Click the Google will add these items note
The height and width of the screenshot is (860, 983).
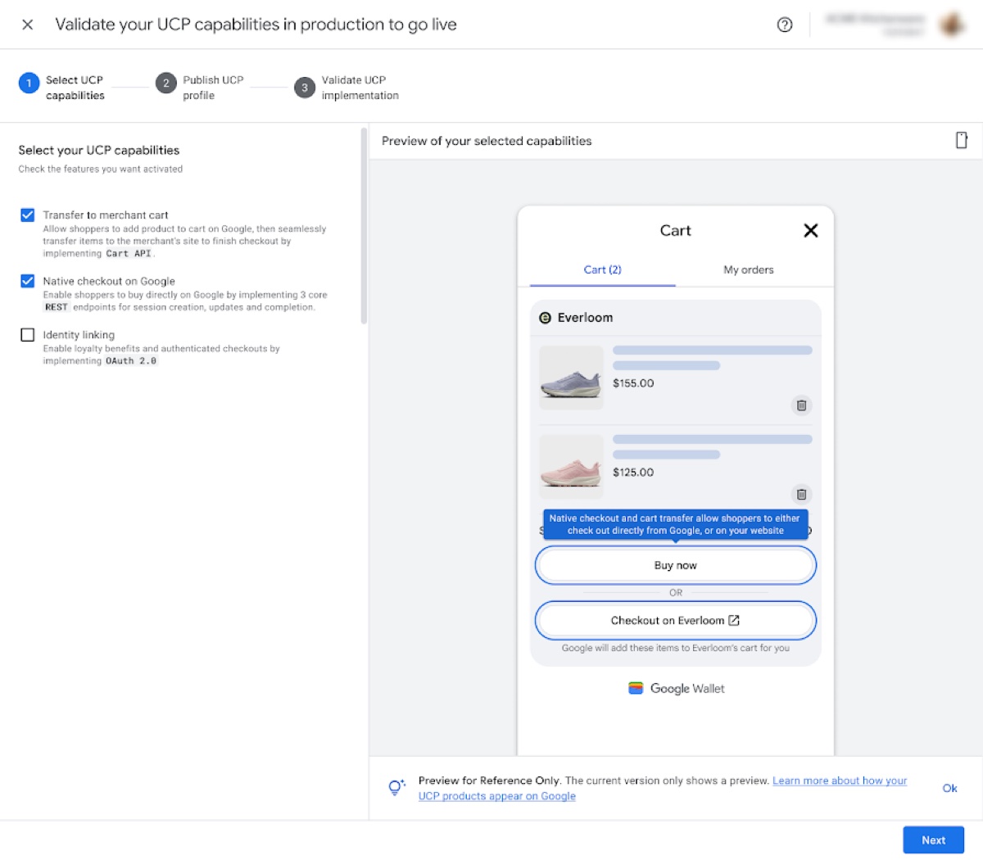[x=676, y=648]
